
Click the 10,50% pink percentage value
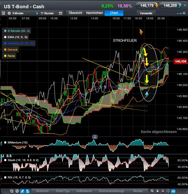click(124, 6)
